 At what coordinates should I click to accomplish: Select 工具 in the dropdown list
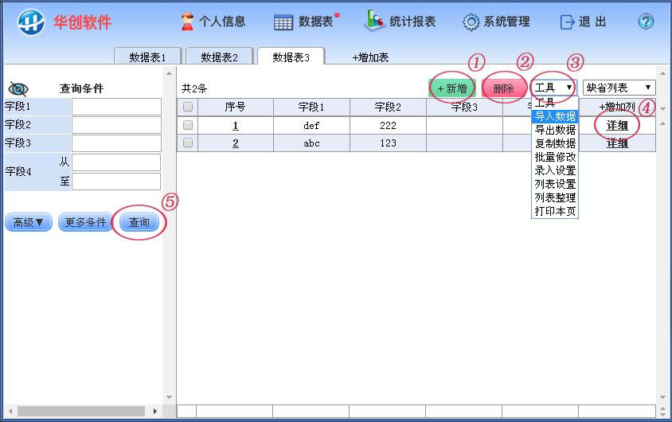pos(555,103)
